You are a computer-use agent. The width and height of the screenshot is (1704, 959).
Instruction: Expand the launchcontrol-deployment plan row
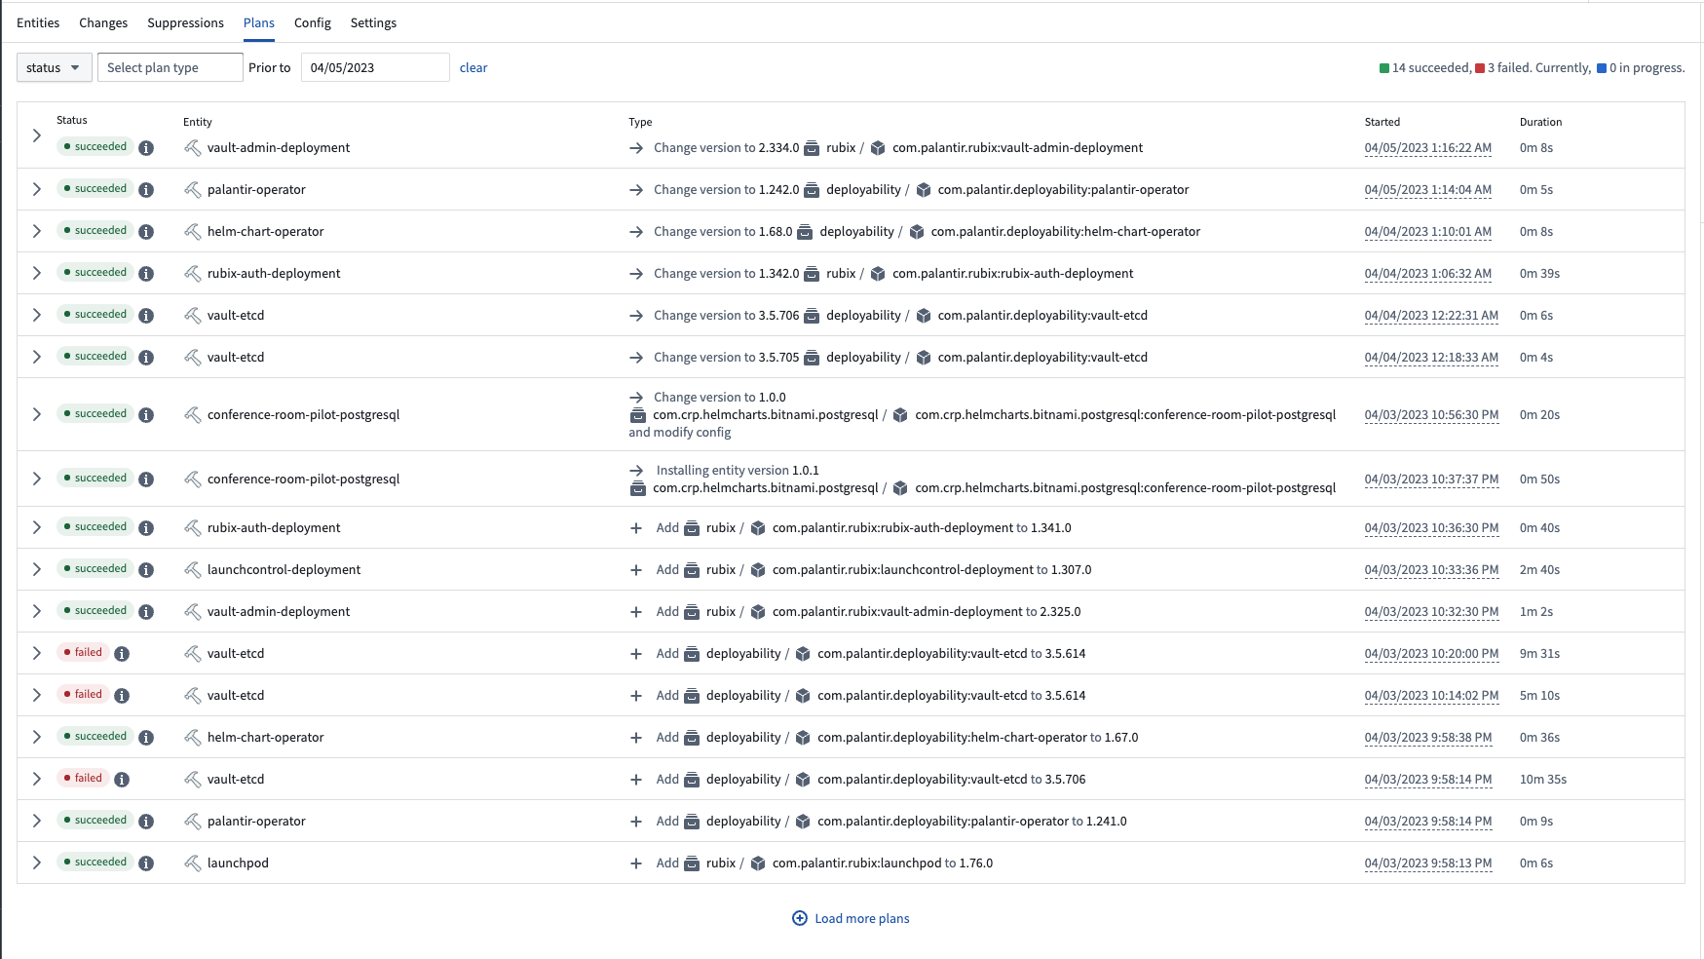point(37,569)
